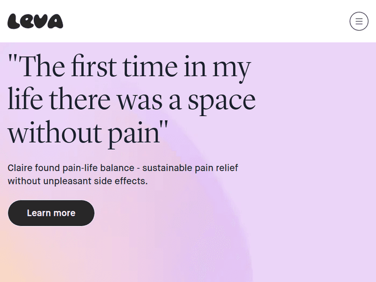Click the word "there" in the headline

tap(79, 100)
